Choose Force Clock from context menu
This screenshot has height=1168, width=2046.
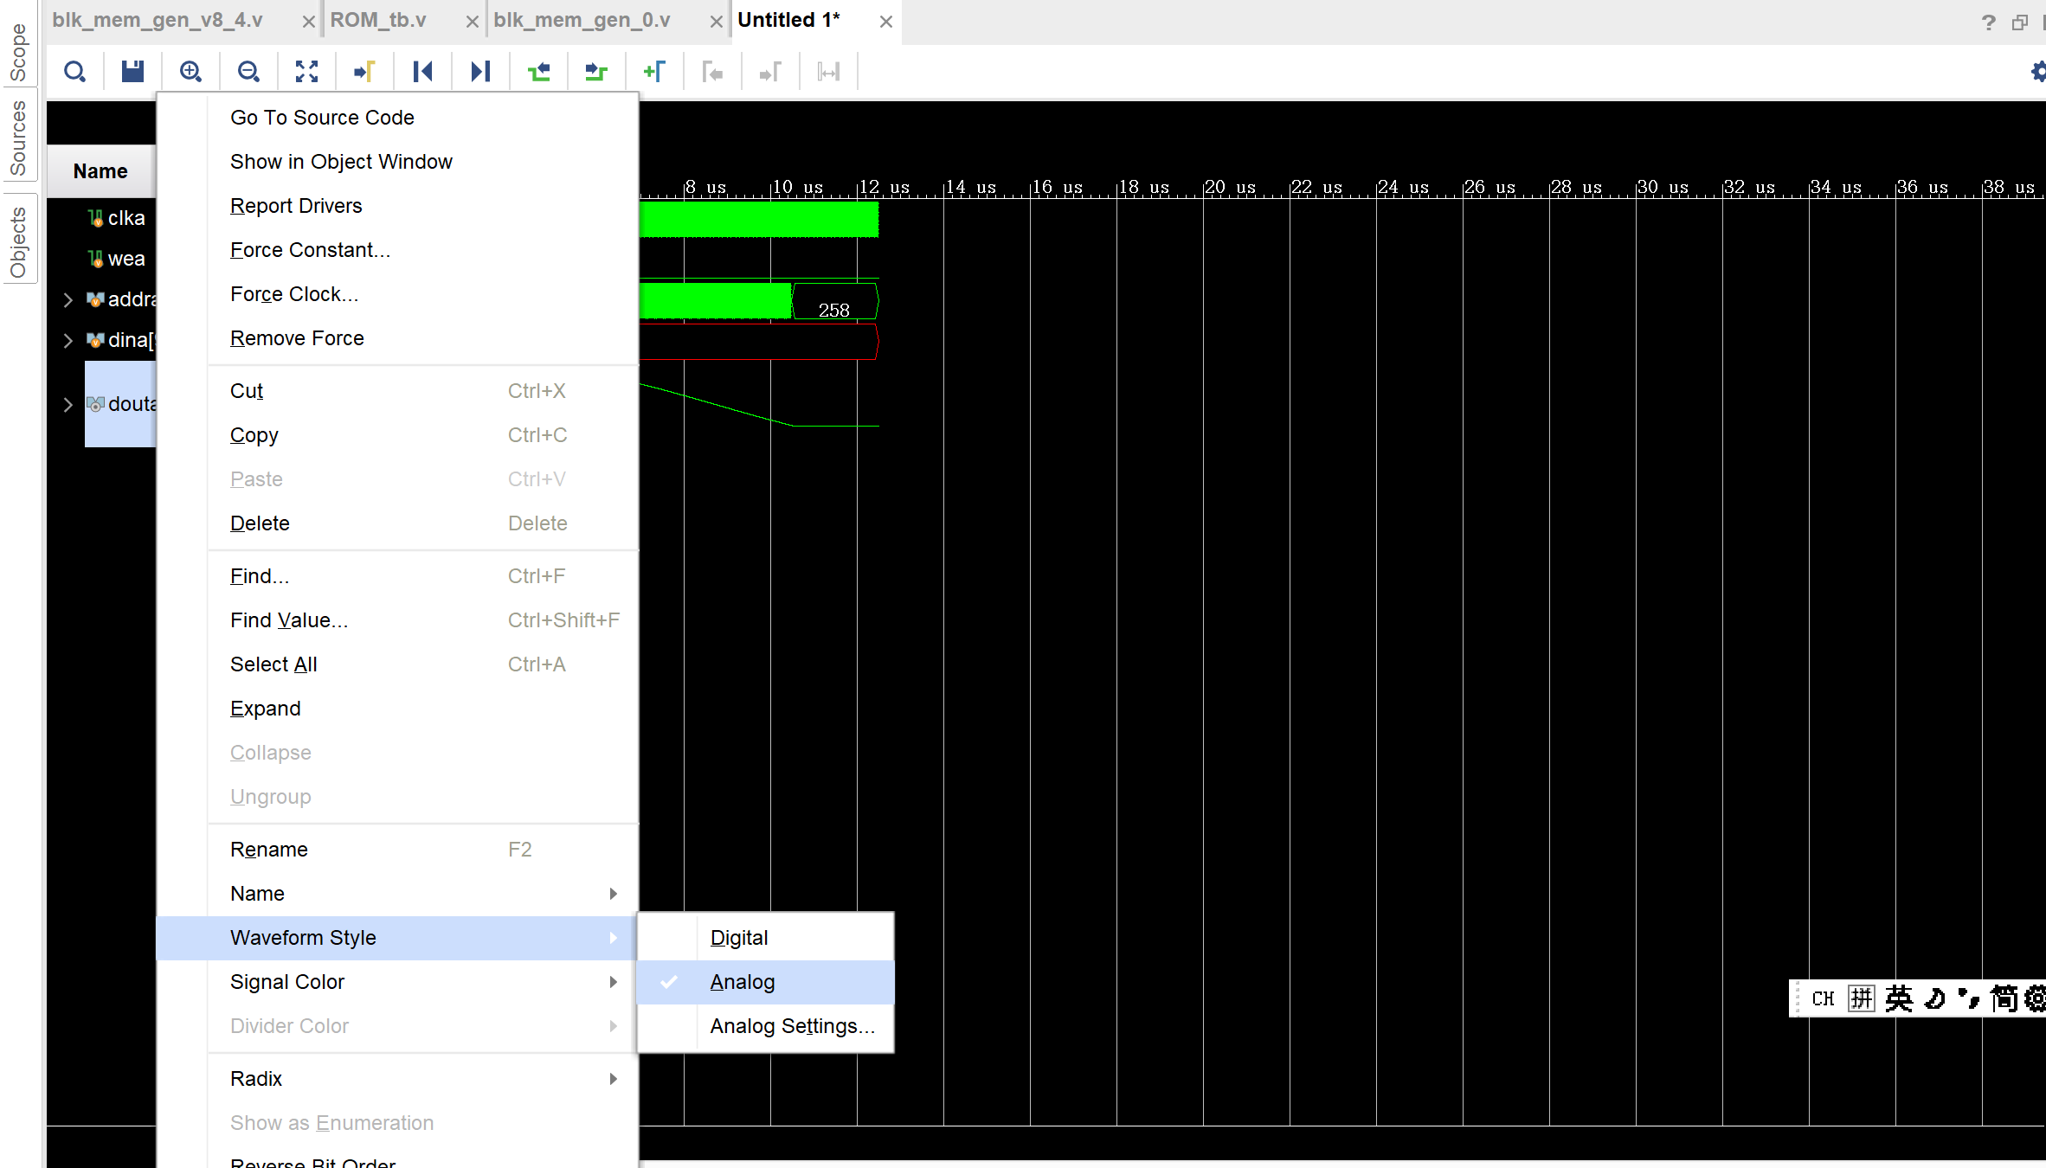click(x=293, y=294)
